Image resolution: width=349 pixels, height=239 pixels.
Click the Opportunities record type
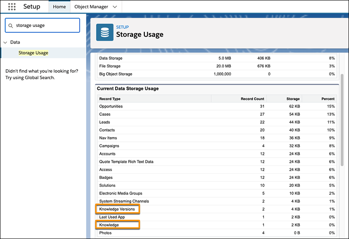(111, 106)
